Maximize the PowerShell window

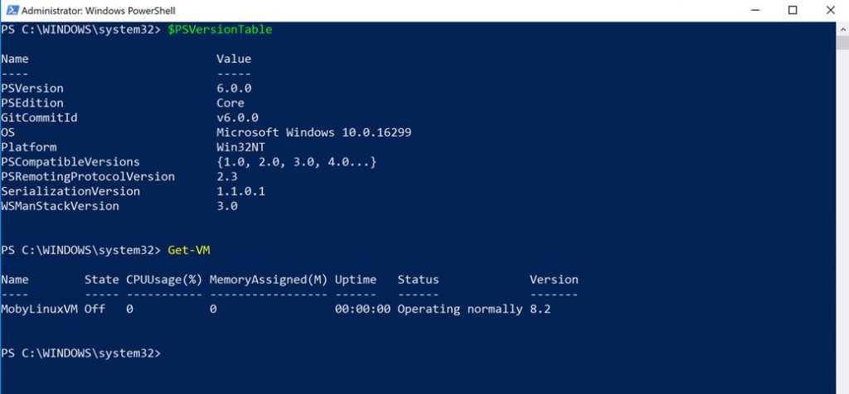(792, 10)
